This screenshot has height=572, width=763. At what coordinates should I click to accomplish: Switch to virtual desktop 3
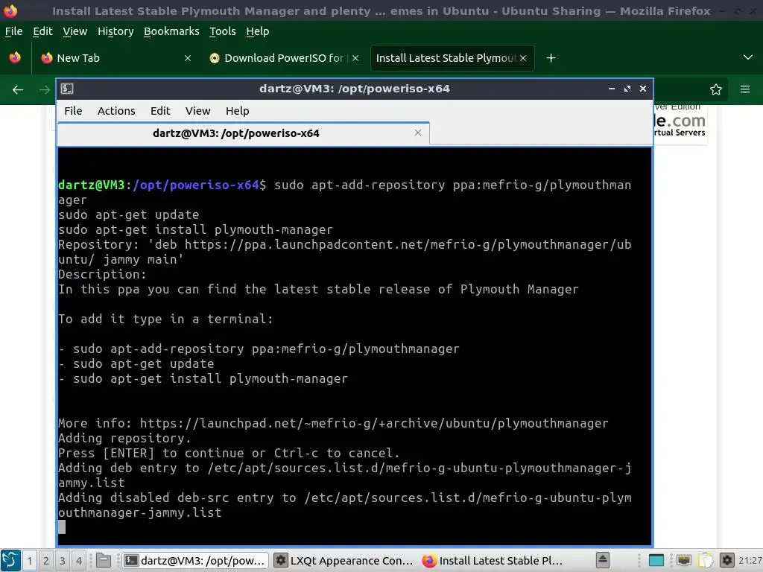(63, 560)
